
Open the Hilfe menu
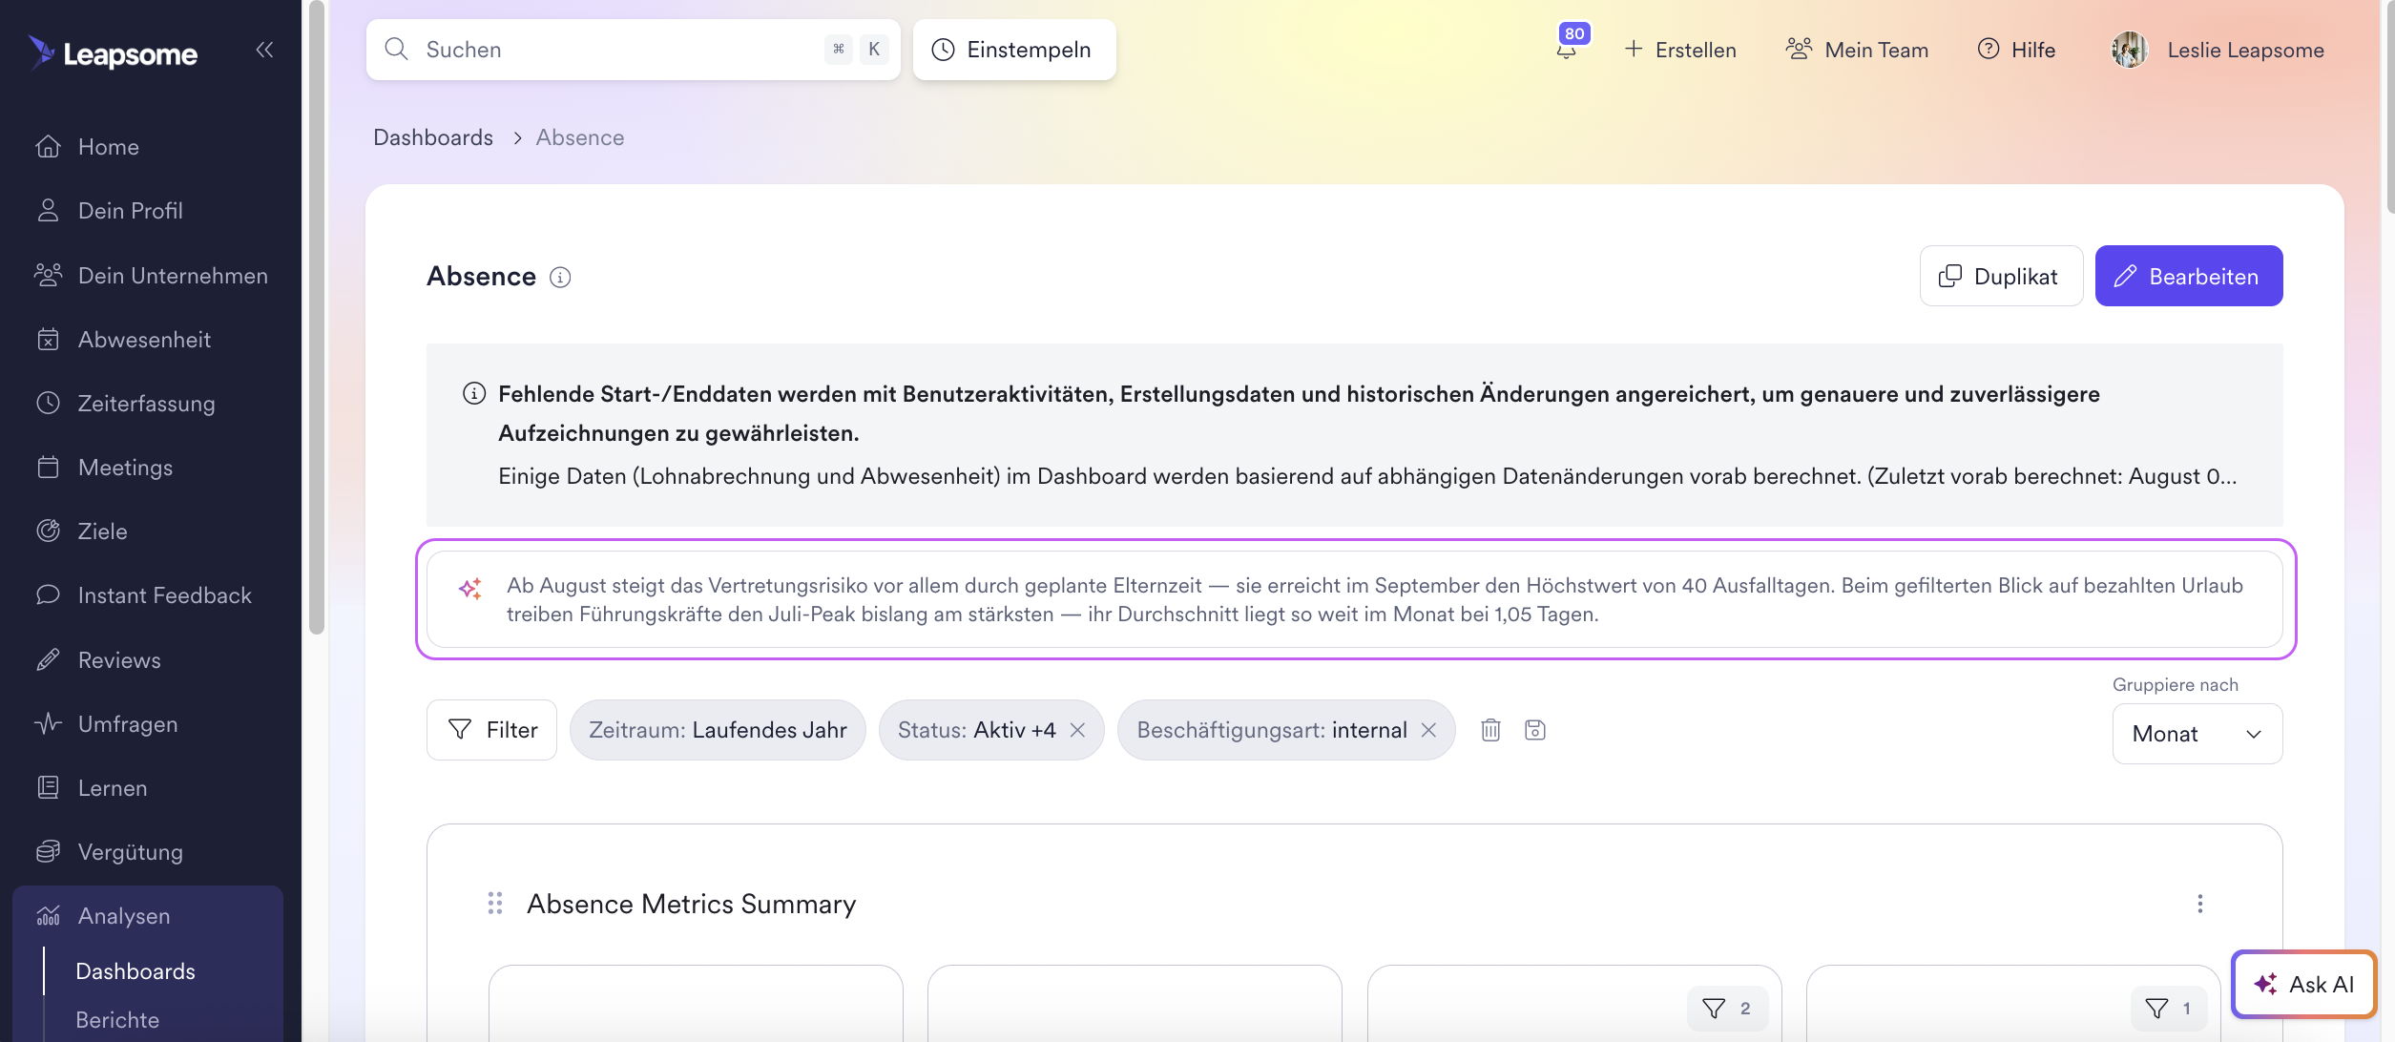point(2016,50)
